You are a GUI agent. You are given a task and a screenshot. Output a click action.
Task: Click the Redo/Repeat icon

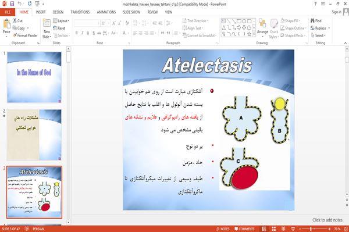(30, 4)
